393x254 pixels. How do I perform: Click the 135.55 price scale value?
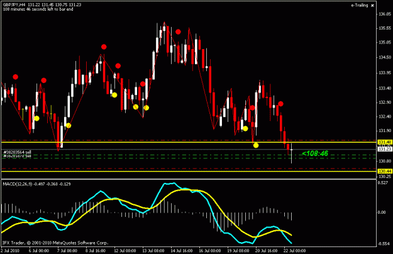pos(385,28)
